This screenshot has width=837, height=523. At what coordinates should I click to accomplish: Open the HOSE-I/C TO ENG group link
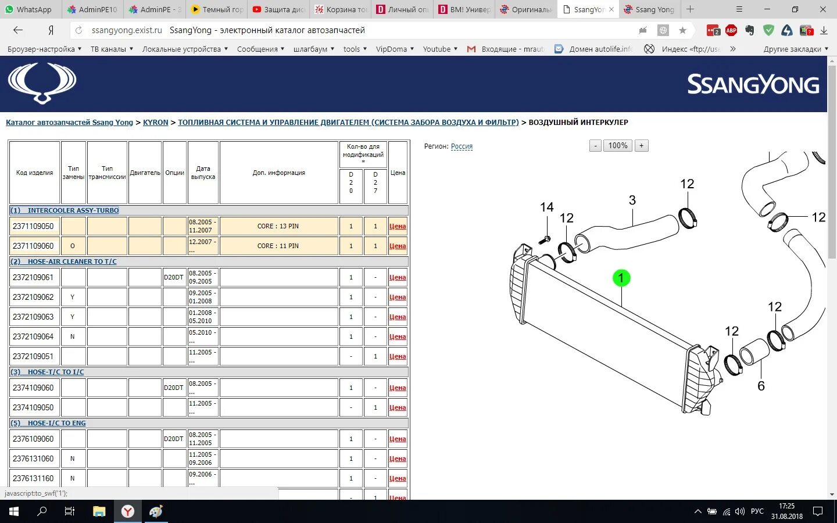(x=48, y=423)
